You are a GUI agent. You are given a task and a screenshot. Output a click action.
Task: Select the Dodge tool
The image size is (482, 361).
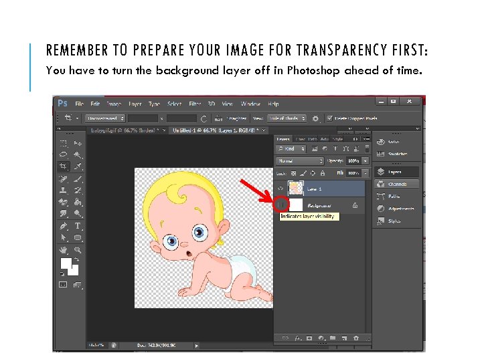pos(78,213)
